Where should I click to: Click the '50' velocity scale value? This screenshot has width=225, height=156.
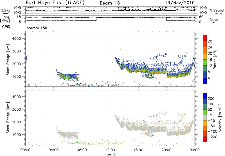210,110
